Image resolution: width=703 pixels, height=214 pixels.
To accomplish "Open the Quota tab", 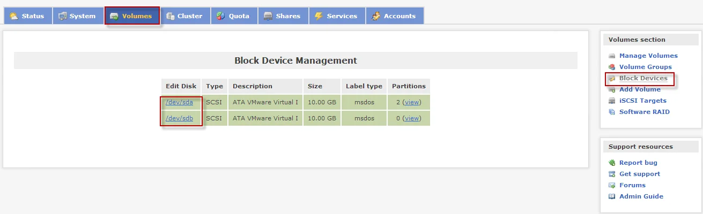I will (233, 16).
